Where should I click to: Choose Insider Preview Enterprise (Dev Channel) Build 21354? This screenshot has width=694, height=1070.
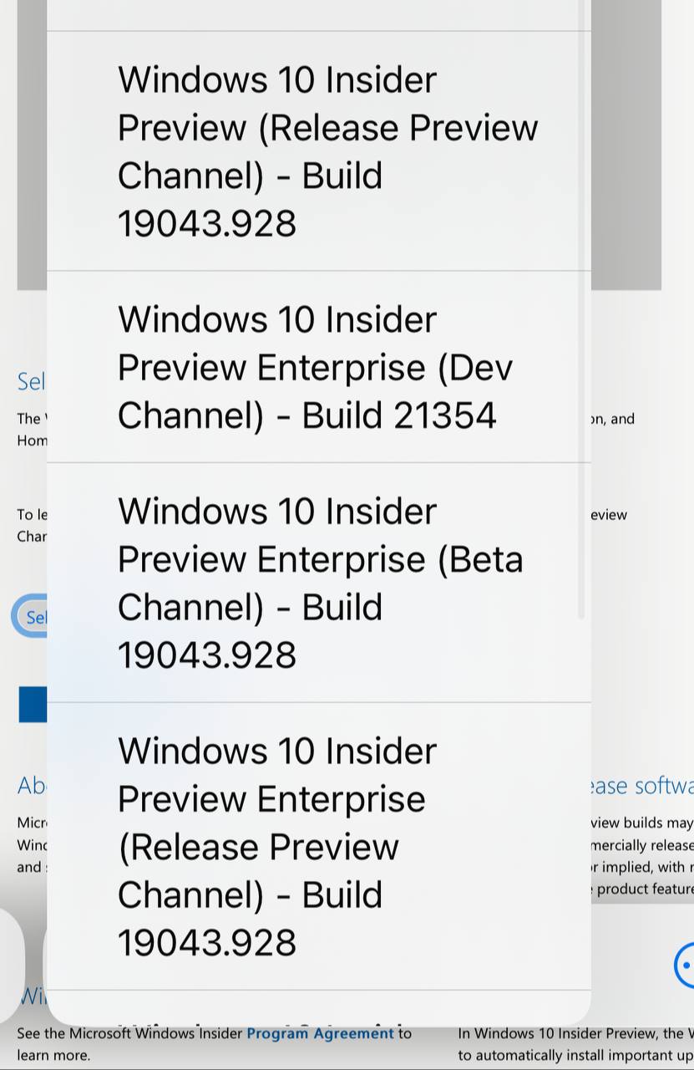318,367
